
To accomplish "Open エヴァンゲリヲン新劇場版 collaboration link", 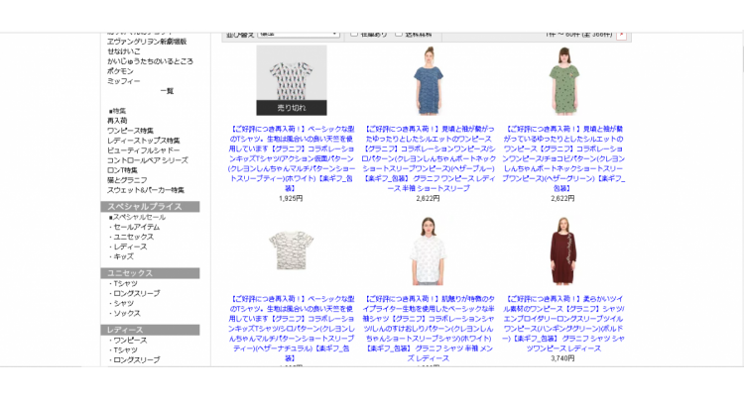I will [x=147, y=42].
